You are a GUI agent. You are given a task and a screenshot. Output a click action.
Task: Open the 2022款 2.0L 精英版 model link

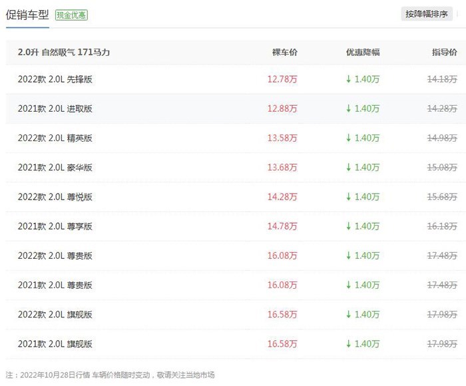[x=55, y=138]
